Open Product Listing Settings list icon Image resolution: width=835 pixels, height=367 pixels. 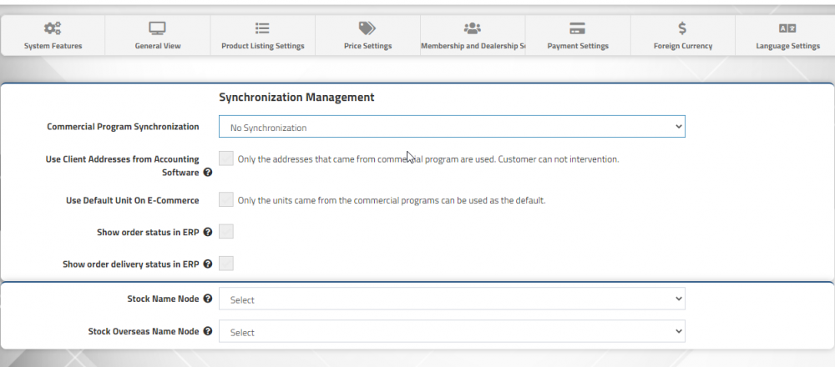coord(262,28)
